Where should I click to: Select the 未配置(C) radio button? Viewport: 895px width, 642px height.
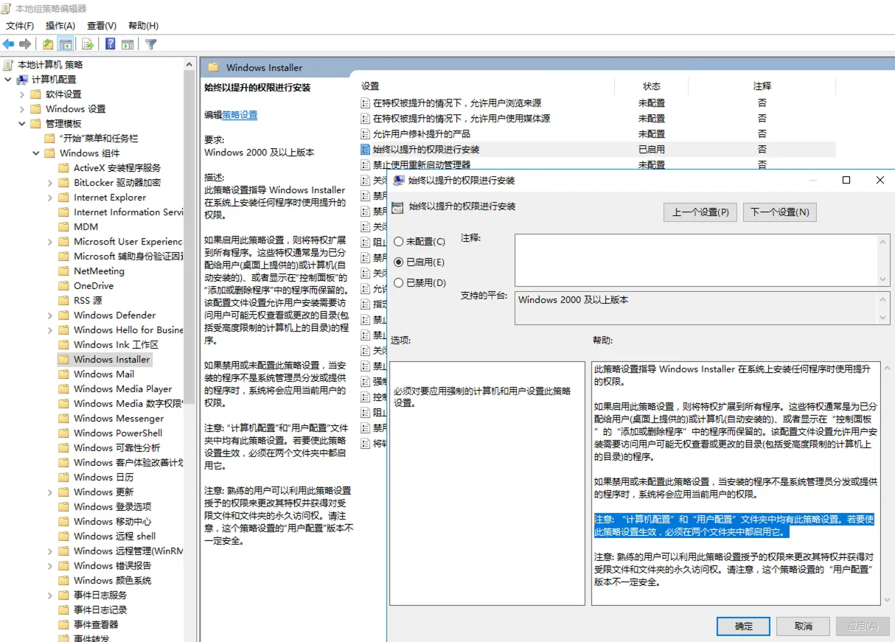click(x=399, y=242)
